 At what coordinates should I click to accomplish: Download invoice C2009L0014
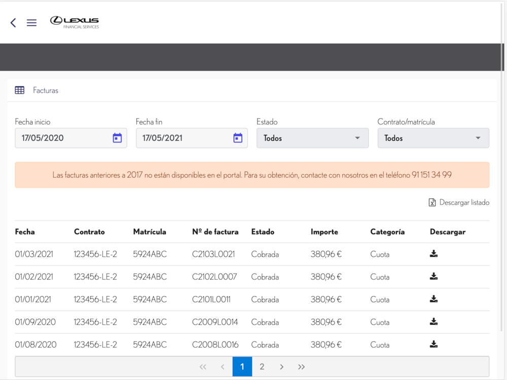(433, 322)
